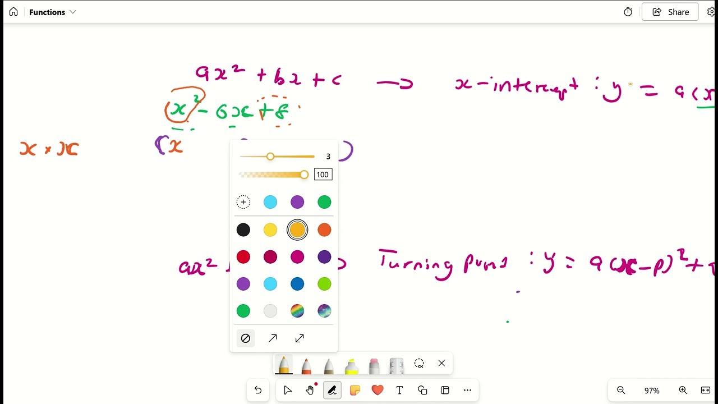Choose the dark blue color swatch
Viewport: 718px width, 404px height.
click(297, 284)
